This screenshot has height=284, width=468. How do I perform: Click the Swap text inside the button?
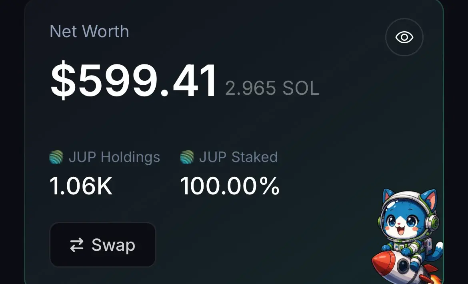114,245
